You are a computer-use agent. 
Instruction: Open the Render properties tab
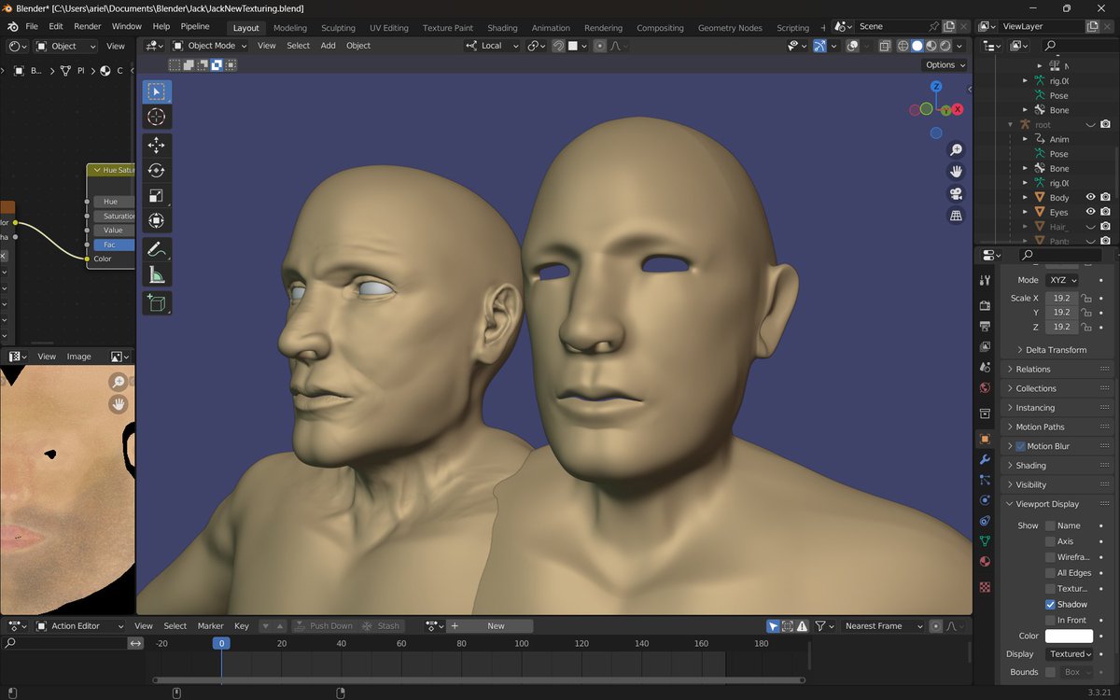tap(985, 305)
